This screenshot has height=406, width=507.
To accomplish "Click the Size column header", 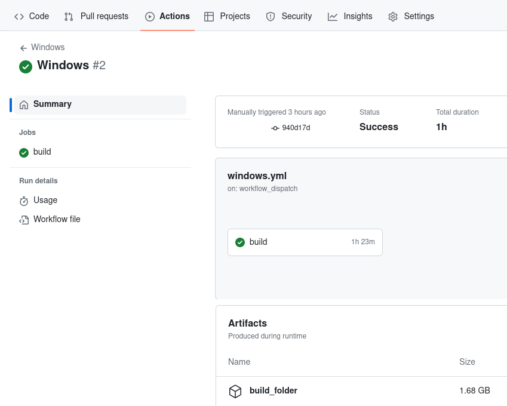I will coord(467,362).
